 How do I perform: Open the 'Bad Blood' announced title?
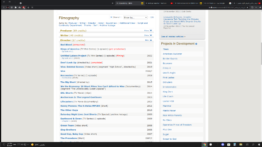click(x=66, y=45)
